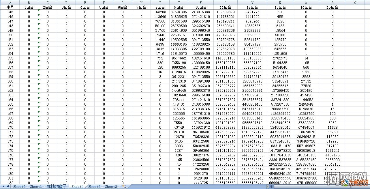The image size is (370, 189).
Task: Select column Q header
Action: [355, 3]
